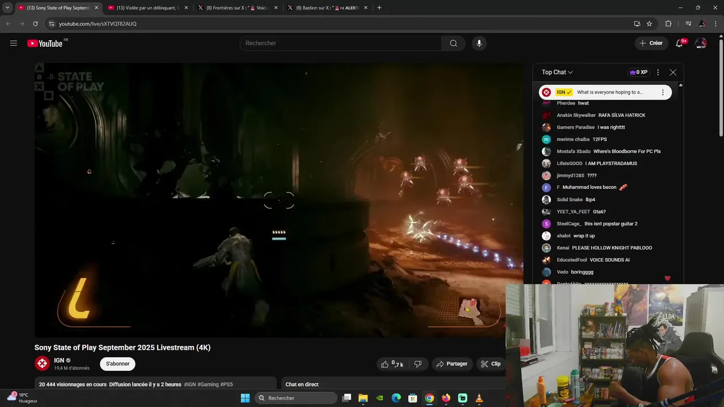Start voice search with the microphone
The height and width of the screenshot is (407, 724).
[479, 43]
